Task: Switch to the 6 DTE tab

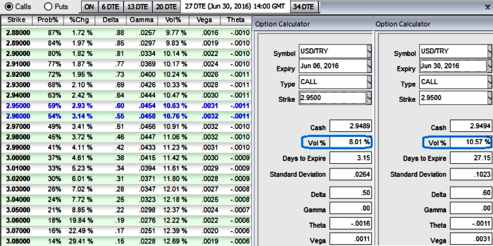Action: 110,7
